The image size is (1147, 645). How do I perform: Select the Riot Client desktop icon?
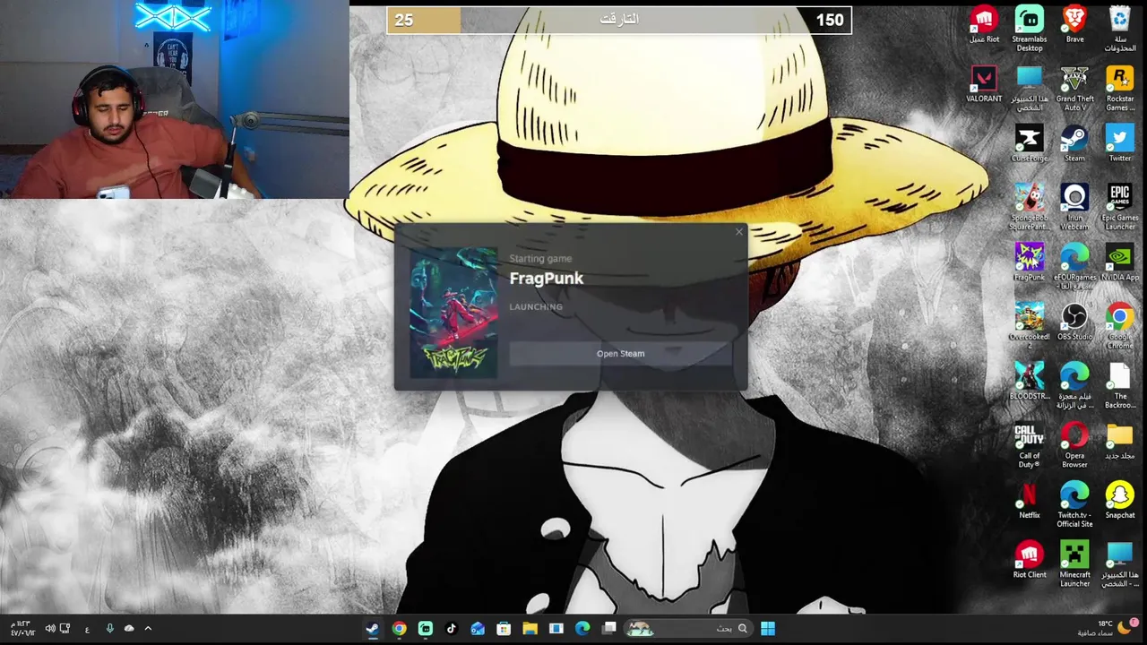[1029, 561]
